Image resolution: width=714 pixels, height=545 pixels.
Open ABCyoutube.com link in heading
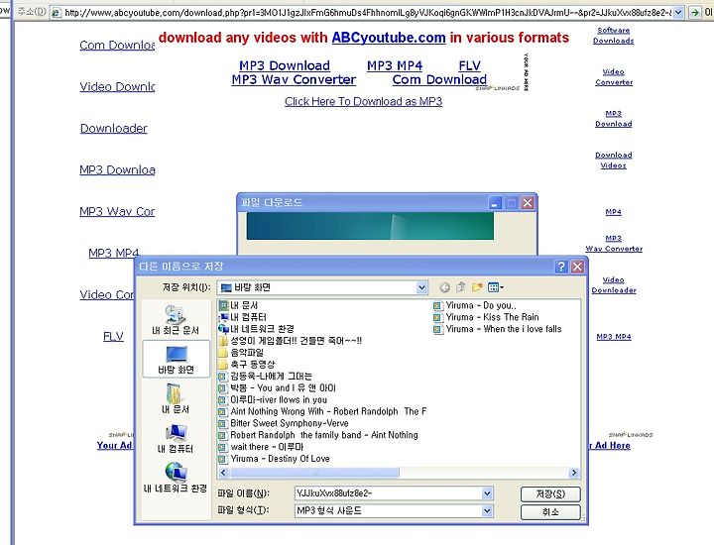pyautogui.click(x=389, y=38)
